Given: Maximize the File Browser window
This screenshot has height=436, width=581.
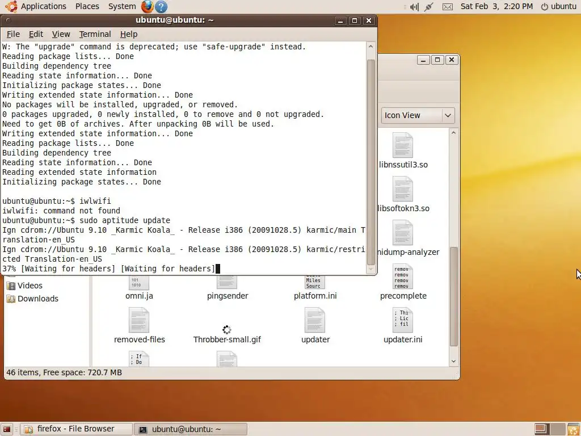Looking at the screenshot, I should (x=437, y=60).
